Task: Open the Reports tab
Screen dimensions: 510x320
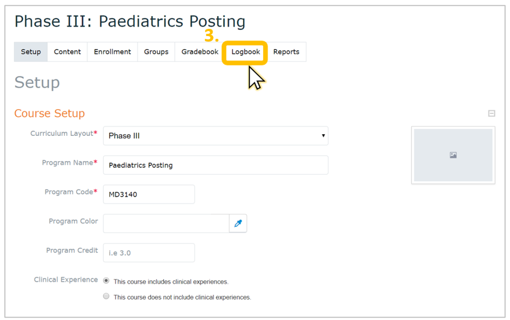Action: click(286, 52)
